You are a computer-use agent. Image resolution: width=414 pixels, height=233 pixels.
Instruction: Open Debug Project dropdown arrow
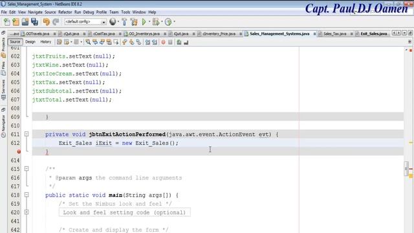162,22
